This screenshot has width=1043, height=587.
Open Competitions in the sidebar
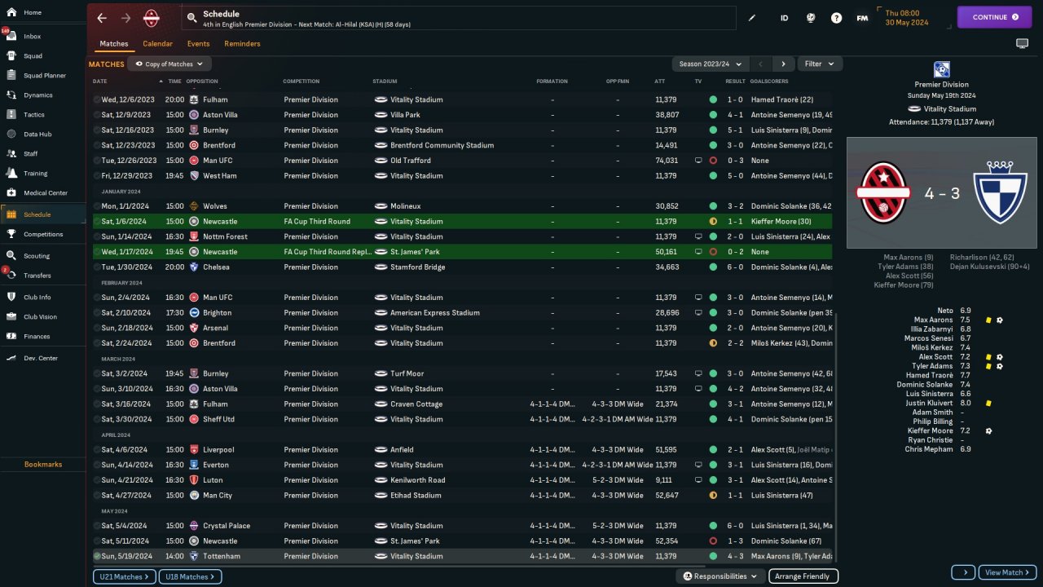42,234
